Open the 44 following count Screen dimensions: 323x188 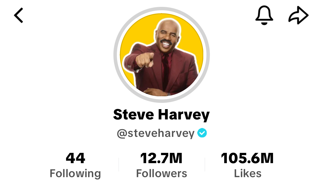[76, 158]
